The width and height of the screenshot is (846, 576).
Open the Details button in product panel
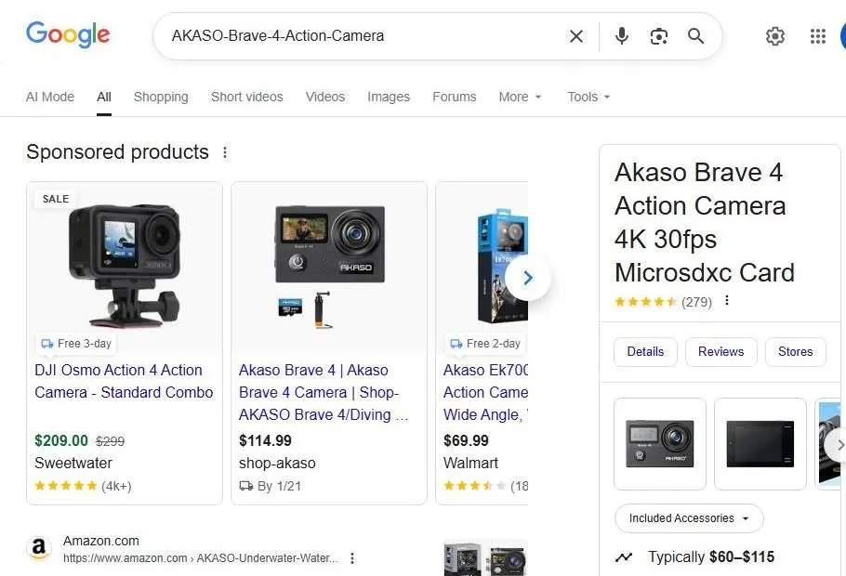pyautogui.click(x=645, y=352)
